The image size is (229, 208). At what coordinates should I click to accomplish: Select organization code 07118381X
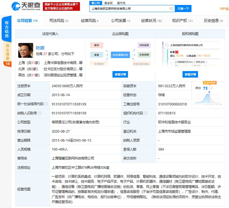point(167,113)
